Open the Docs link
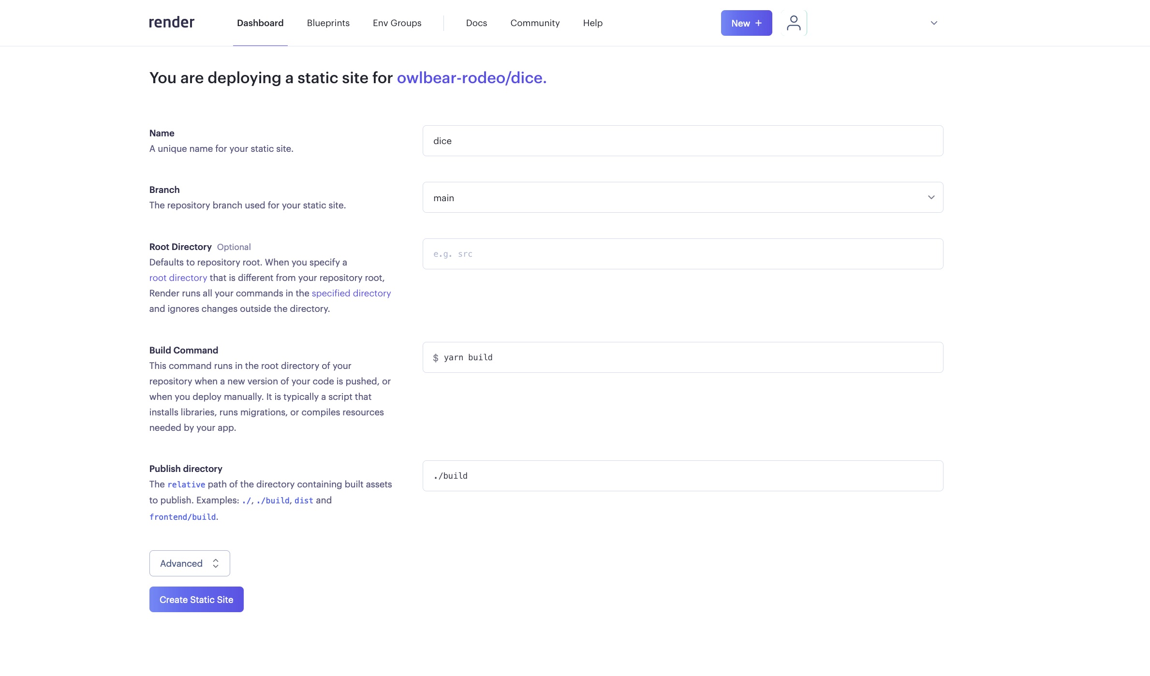 click(x=476, y=23)
